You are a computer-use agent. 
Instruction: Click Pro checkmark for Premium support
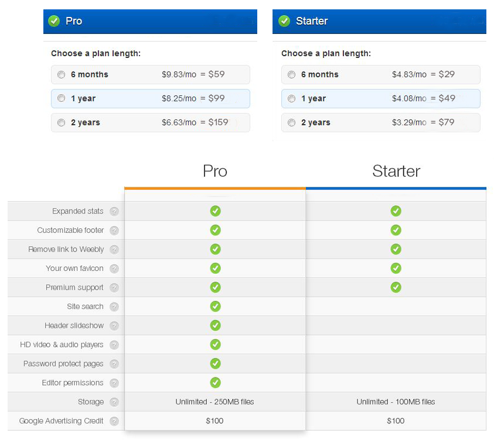tap(216, 287)
